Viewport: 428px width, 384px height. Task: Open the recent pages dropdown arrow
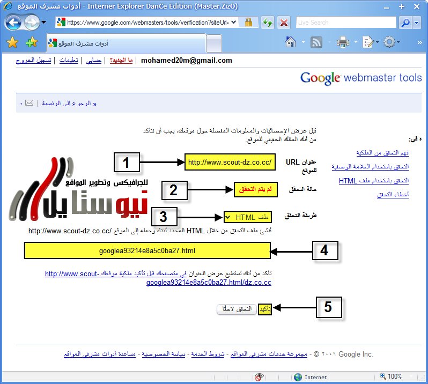click(43, 23)
